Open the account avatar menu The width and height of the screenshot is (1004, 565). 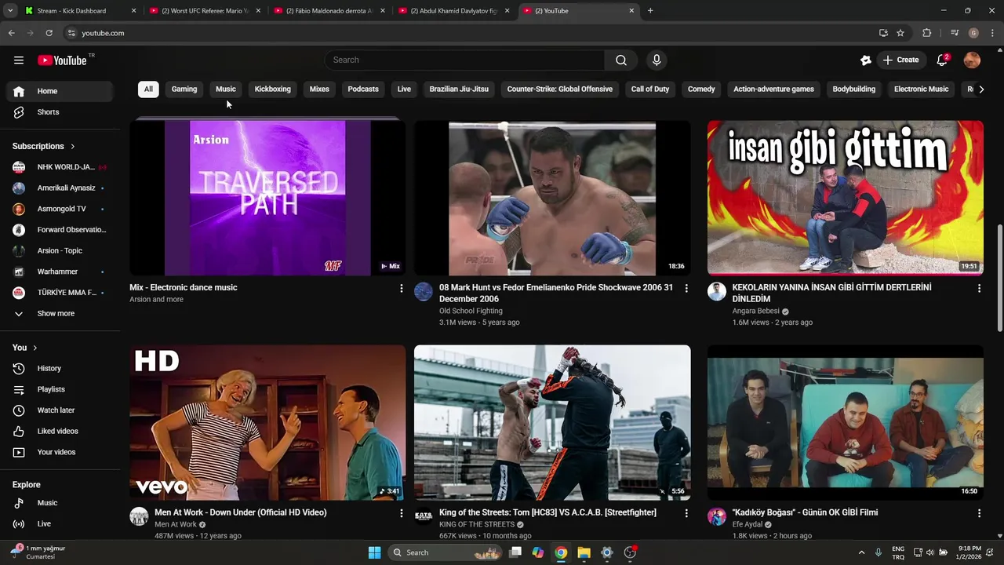coord(972,60)
